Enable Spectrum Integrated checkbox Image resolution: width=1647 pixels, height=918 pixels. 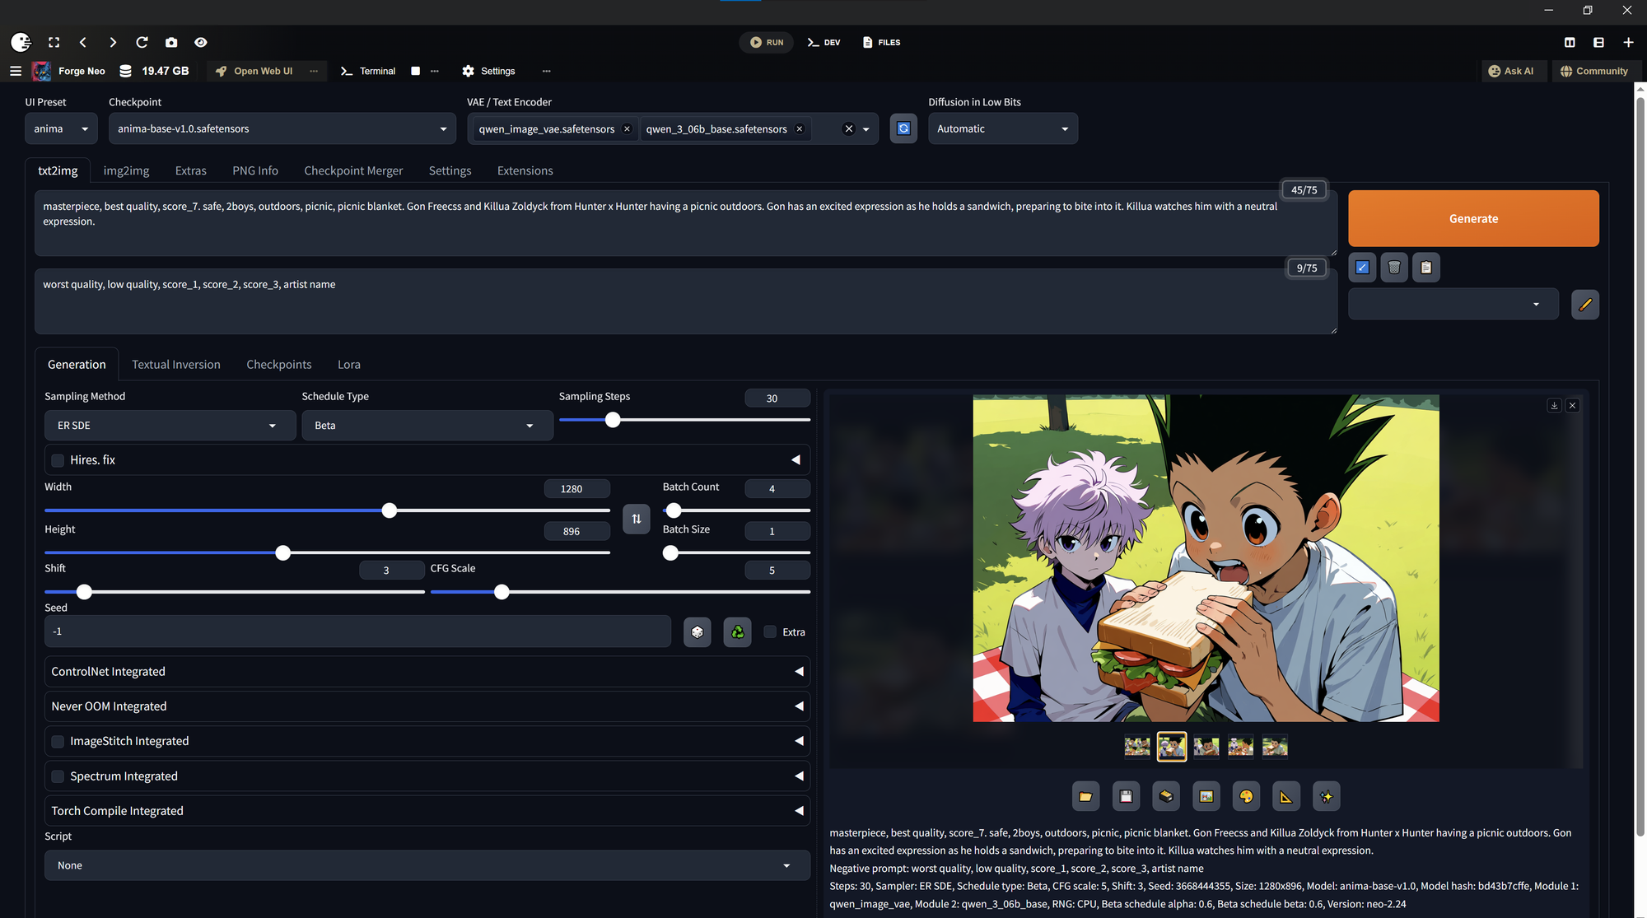point(58,776)
